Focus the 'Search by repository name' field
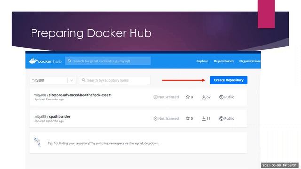This screenshot has height=169, width=301. point(115,80)
